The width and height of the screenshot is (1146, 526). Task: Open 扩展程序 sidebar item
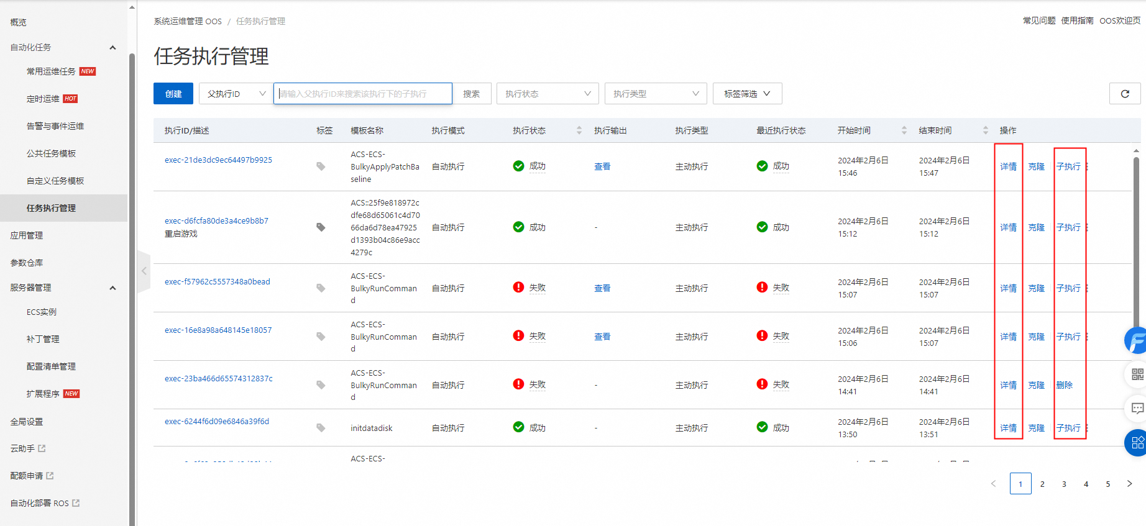point(43,394)
